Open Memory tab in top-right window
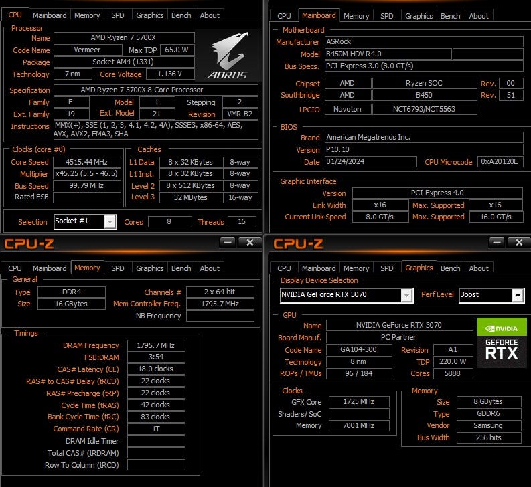This screenshot has width=531, height=487. pyautogui.click(x=356, y=16)
